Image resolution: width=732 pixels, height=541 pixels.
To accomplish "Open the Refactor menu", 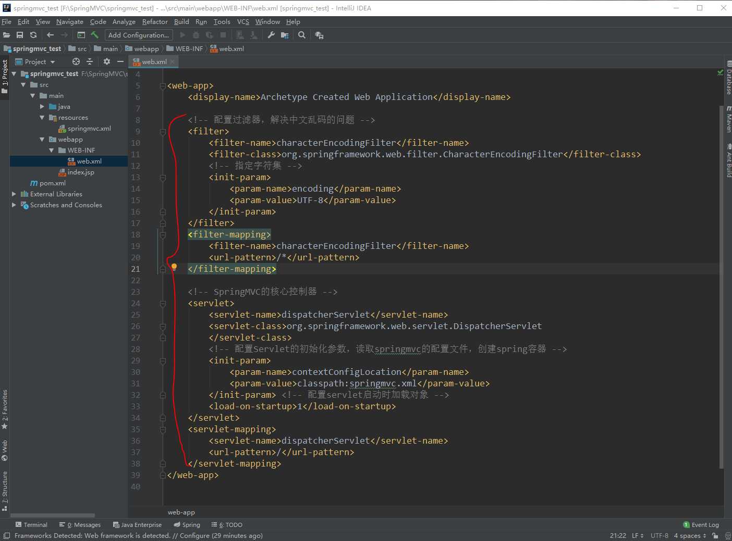I will point(155,22).
